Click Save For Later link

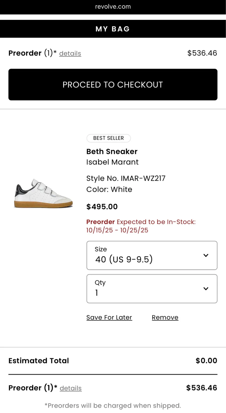coord(109,317)
